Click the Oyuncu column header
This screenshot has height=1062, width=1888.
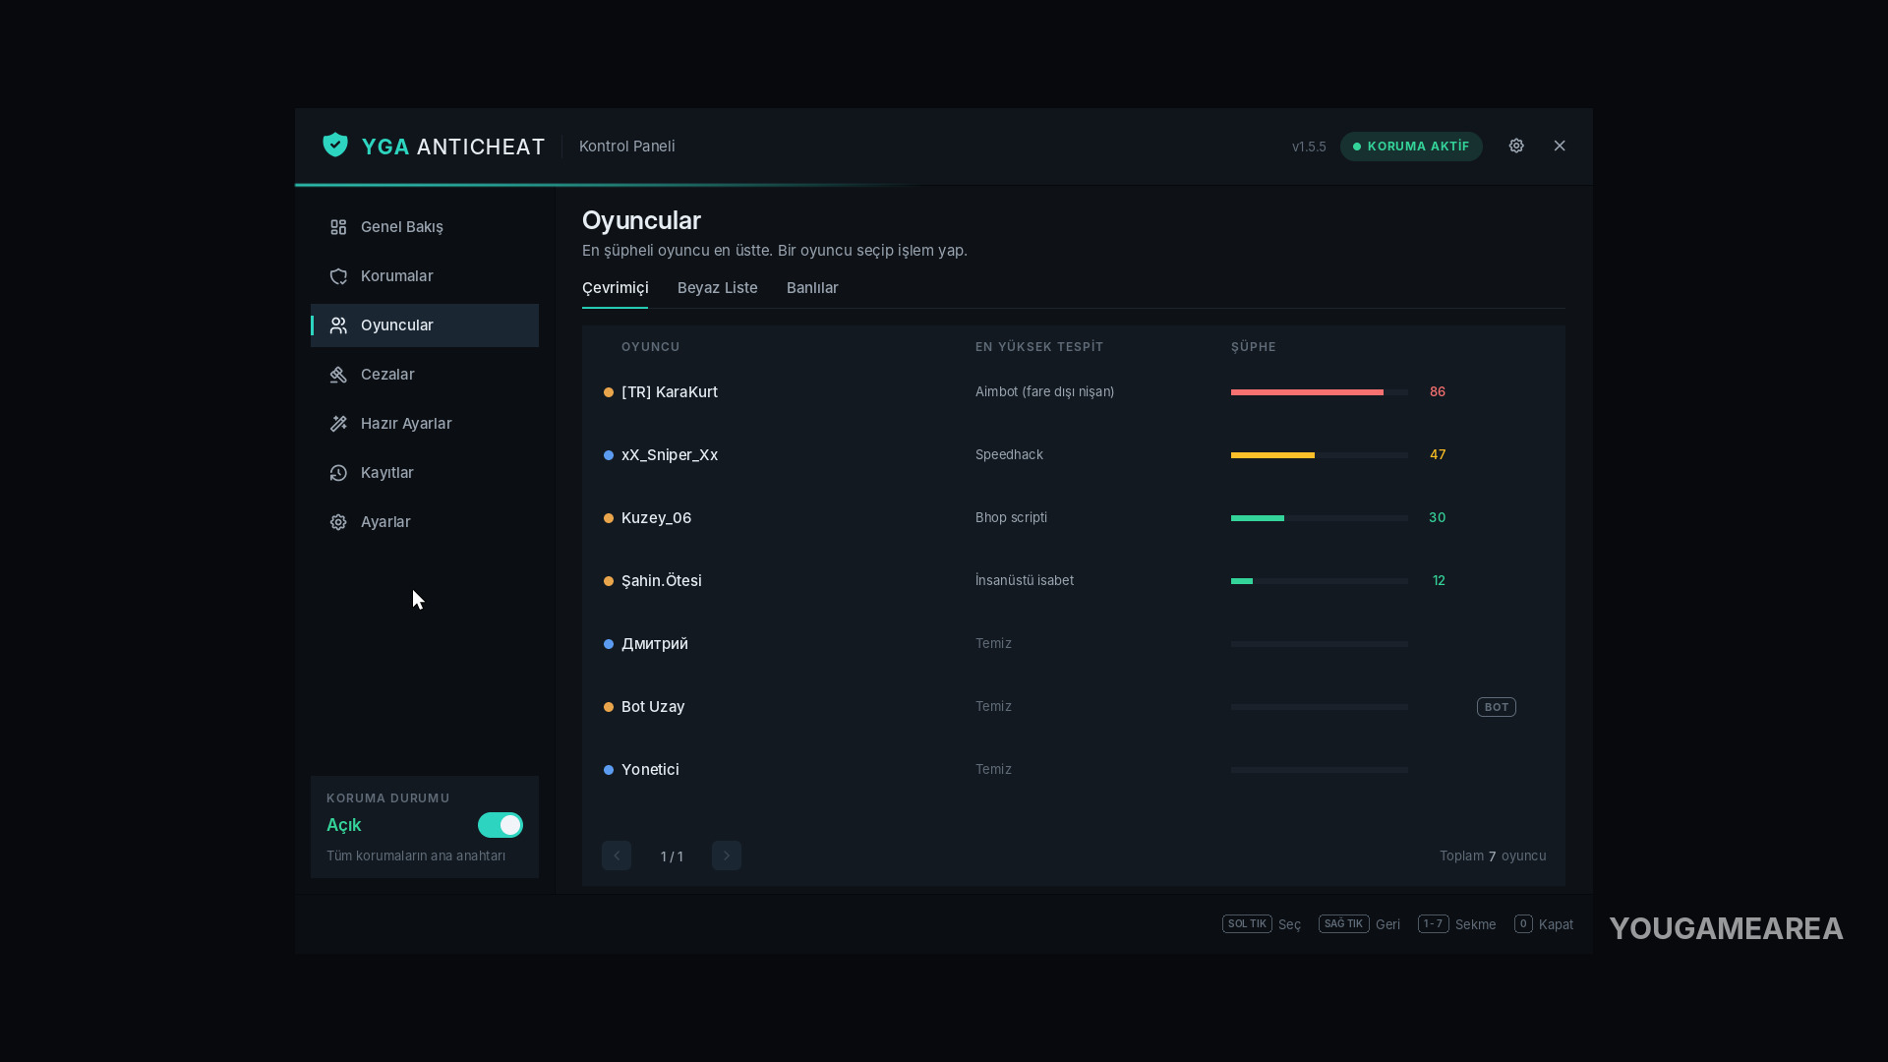[651, 347]
